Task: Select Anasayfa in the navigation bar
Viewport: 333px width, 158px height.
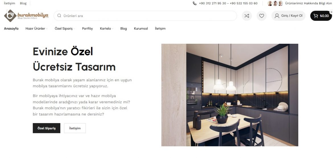Action: 11,28
